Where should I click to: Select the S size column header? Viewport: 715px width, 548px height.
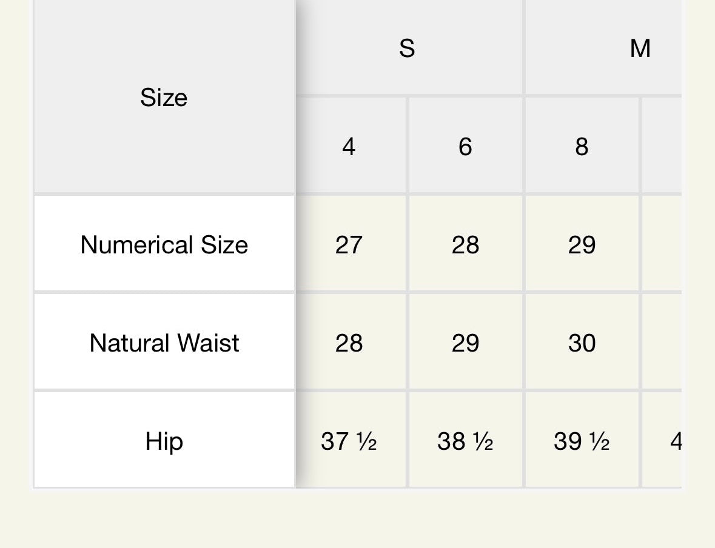(407, 48)
